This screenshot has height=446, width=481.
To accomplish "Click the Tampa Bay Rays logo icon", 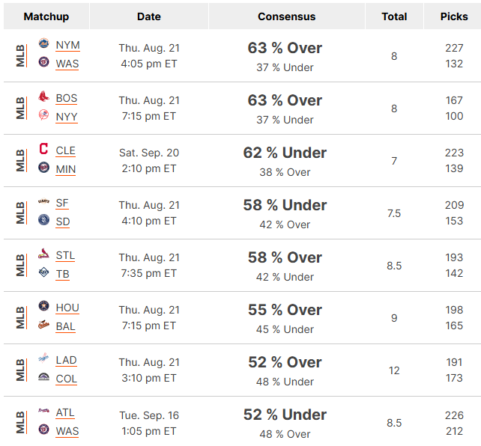I will click(43, 272).
